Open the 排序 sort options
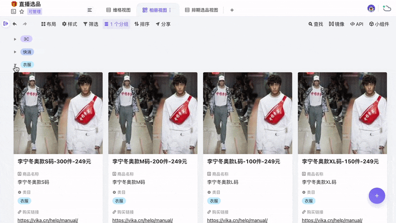Image resolution: width=396 pixels, height=223 pixels. (142, 23)
